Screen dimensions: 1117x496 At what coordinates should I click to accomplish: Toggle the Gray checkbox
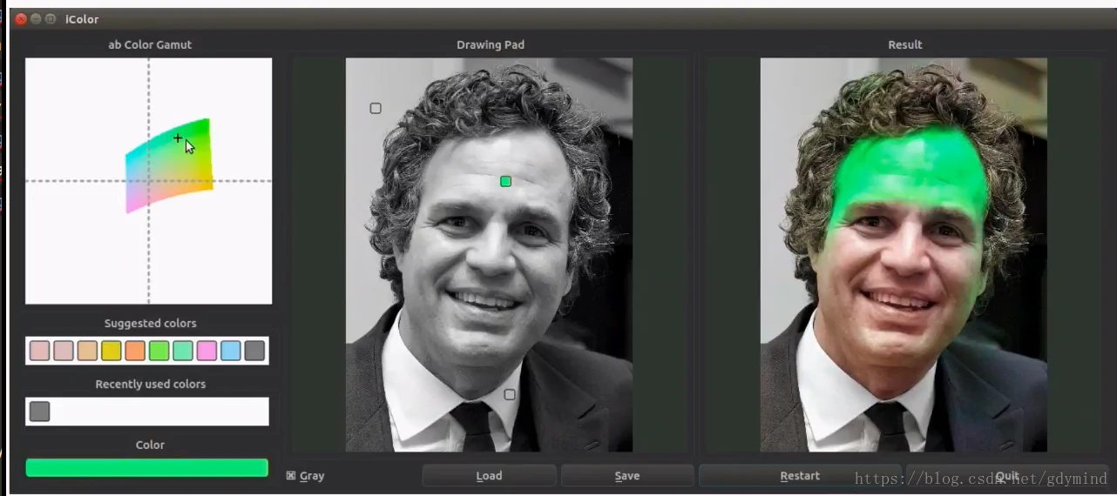tap(291, 475)
